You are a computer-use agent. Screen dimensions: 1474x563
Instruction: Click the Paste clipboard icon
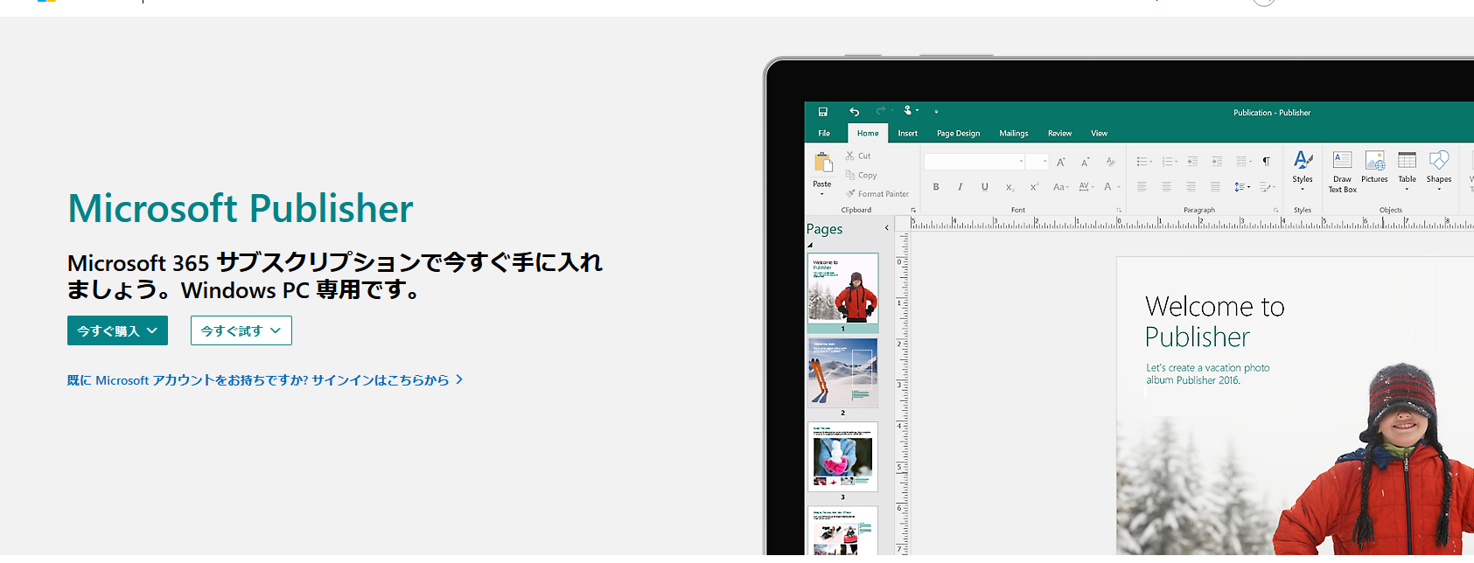822,163
